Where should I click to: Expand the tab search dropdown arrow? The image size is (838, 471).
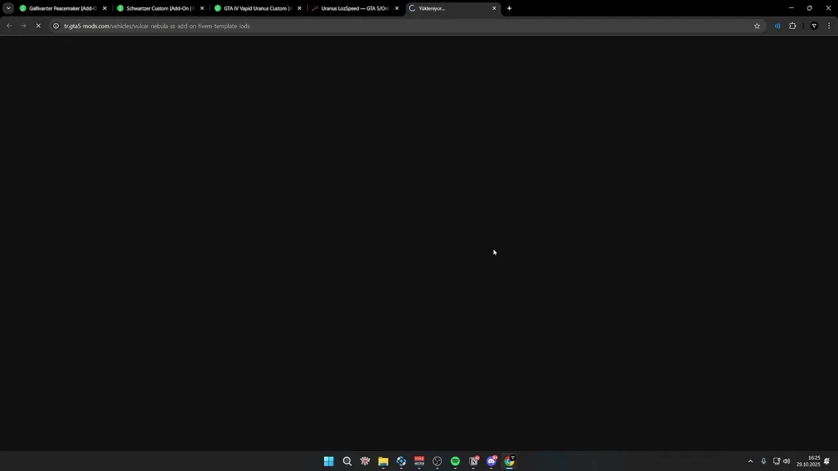[x=9, y=9]
